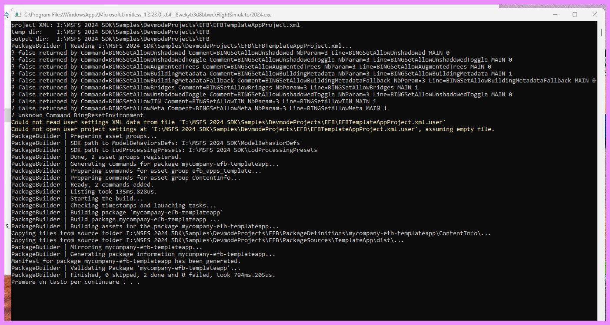Click the 'SDK path to LodProcessingPresets' line
Screen dimensions: 610x325
click(x=164, y=150)
